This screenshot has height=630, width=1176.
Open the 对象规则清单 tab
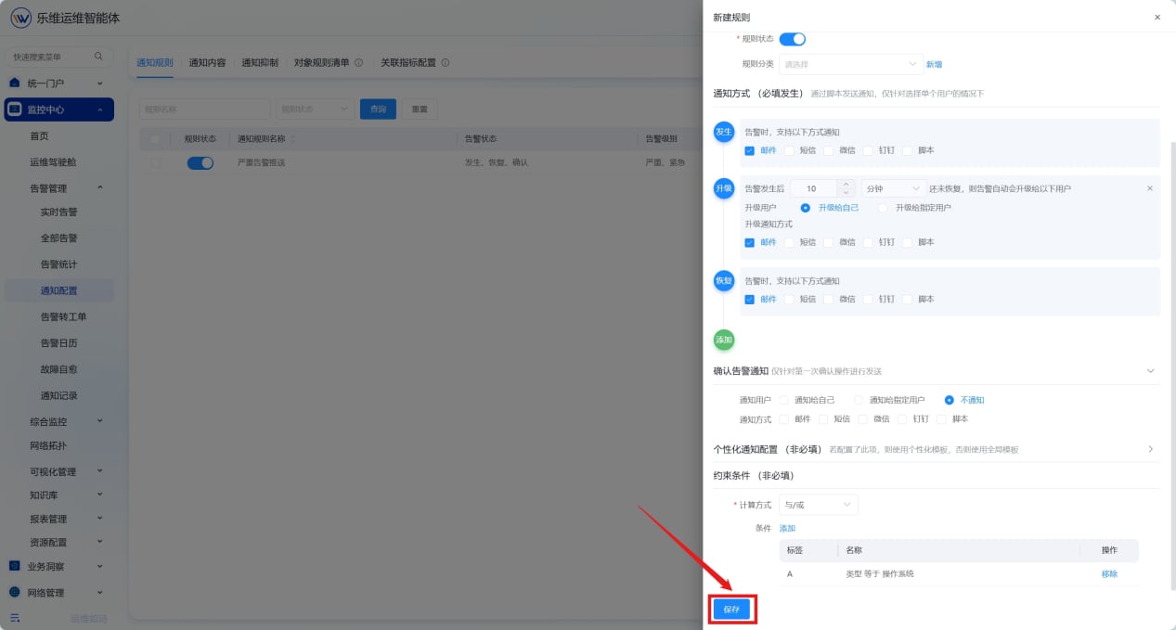pyautogui.click(x=322, y=63)
